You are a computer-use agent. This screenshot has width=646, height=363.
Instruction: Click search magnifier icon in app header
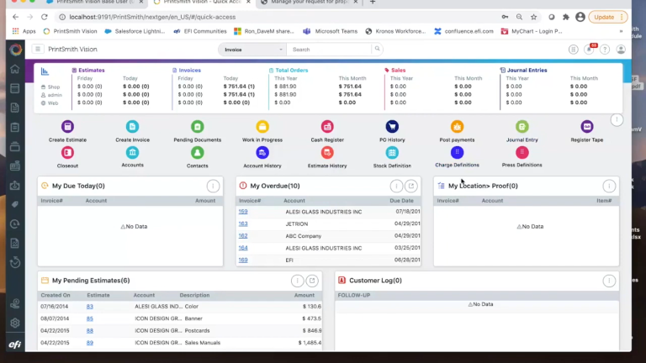377,49
